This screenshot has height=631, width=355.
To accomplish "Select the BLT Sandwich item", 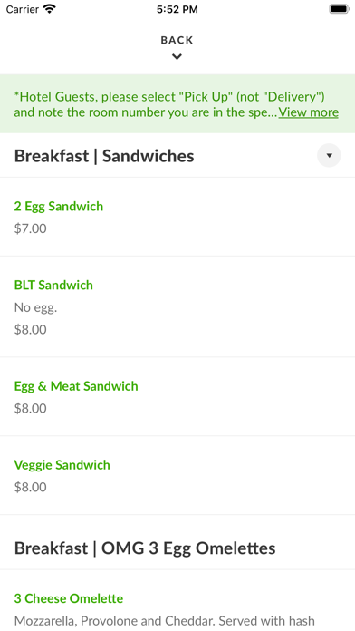I will point(177,306).
